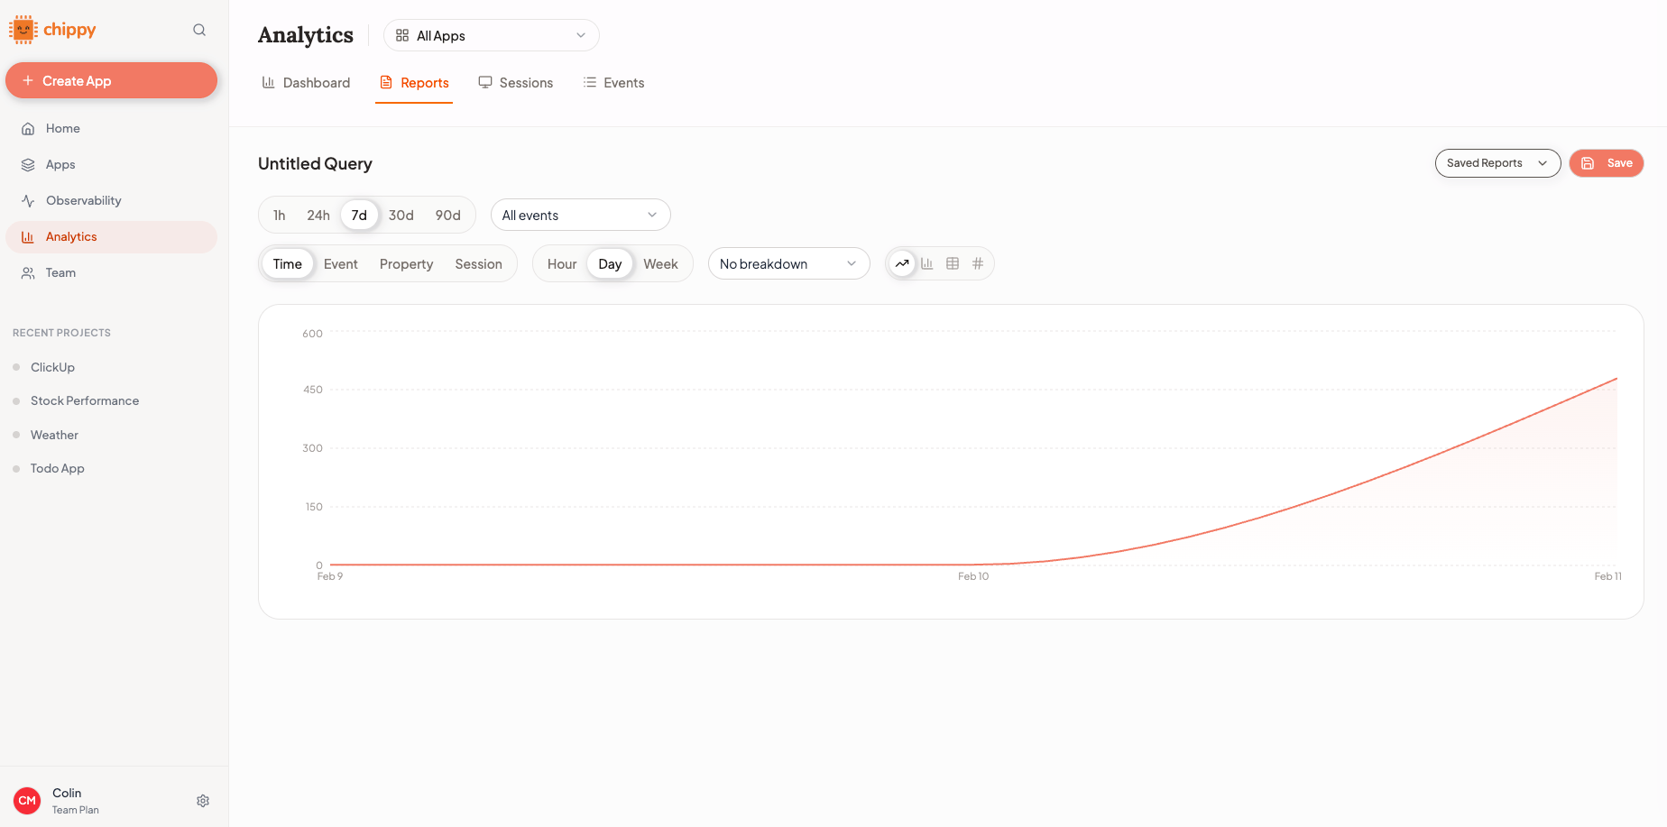Switch to the Events tab
Image resolution: width=1667 pixels, height=827 pixels.
tap(613, 83)
